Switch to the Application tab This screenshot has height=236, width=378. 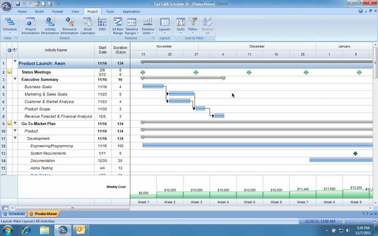pos(132,11)
